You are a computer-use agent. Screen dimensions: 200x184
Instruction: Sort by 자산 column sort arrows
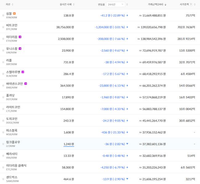(12, 5)
